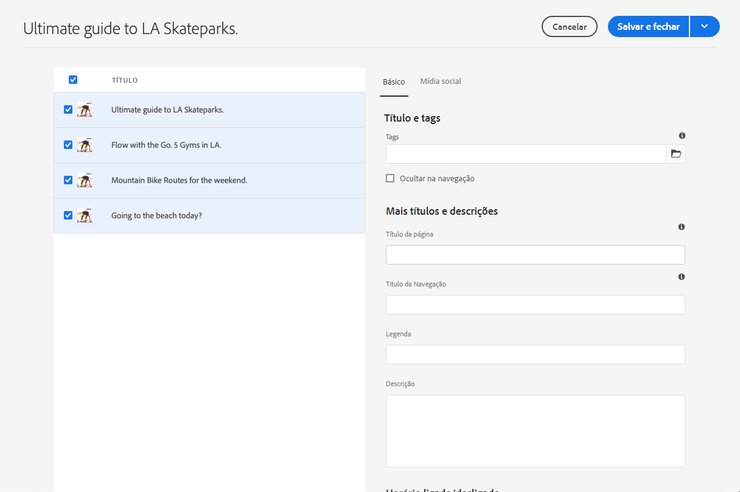Image resolution: width=740 pixels, height=492 pixels.
Task: Click the Cancelar button
Action: tap(569, 27)
